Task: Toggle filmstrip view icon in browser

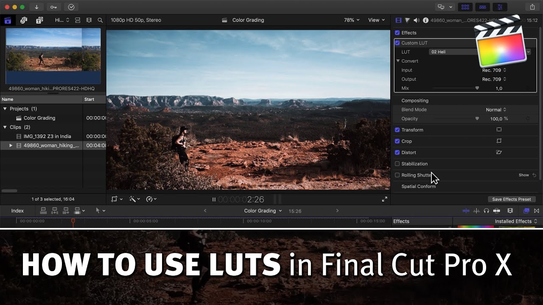Action: pos(89,20)
